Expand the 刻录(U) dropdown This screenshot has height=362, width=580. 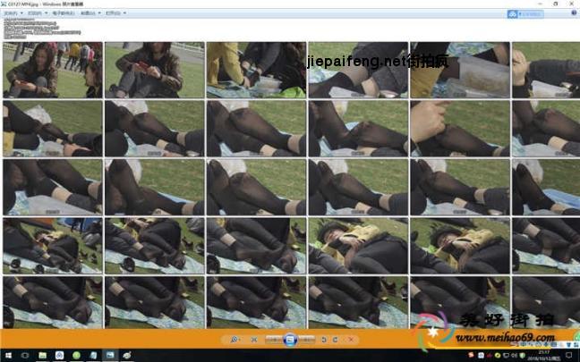91,14
